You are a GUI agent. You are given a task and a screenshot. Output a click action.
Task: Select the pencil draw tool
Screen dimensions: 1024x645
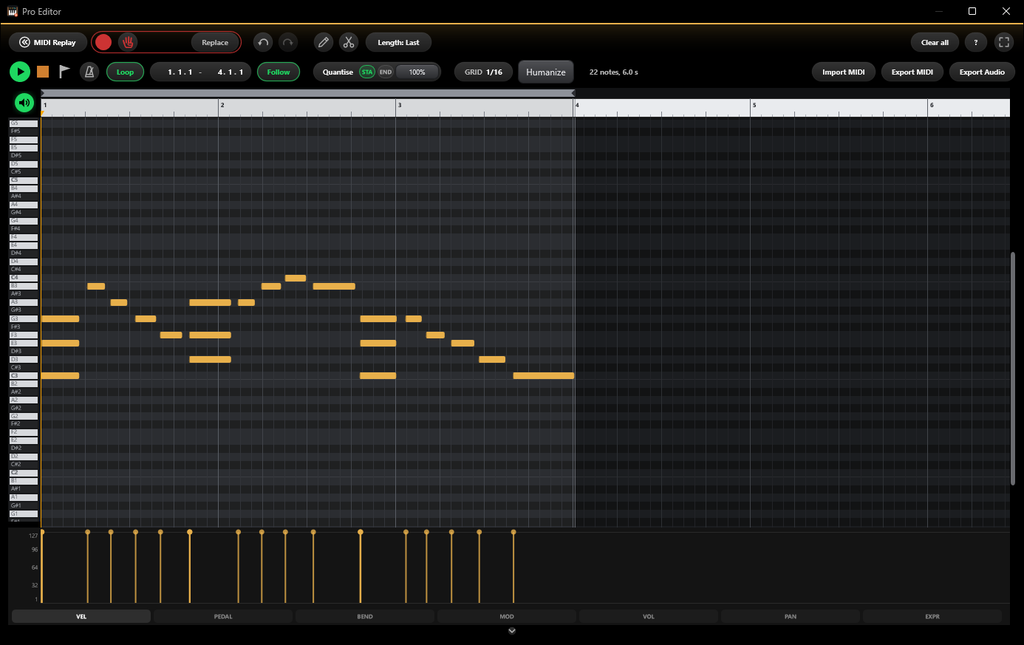coord(323,42)
